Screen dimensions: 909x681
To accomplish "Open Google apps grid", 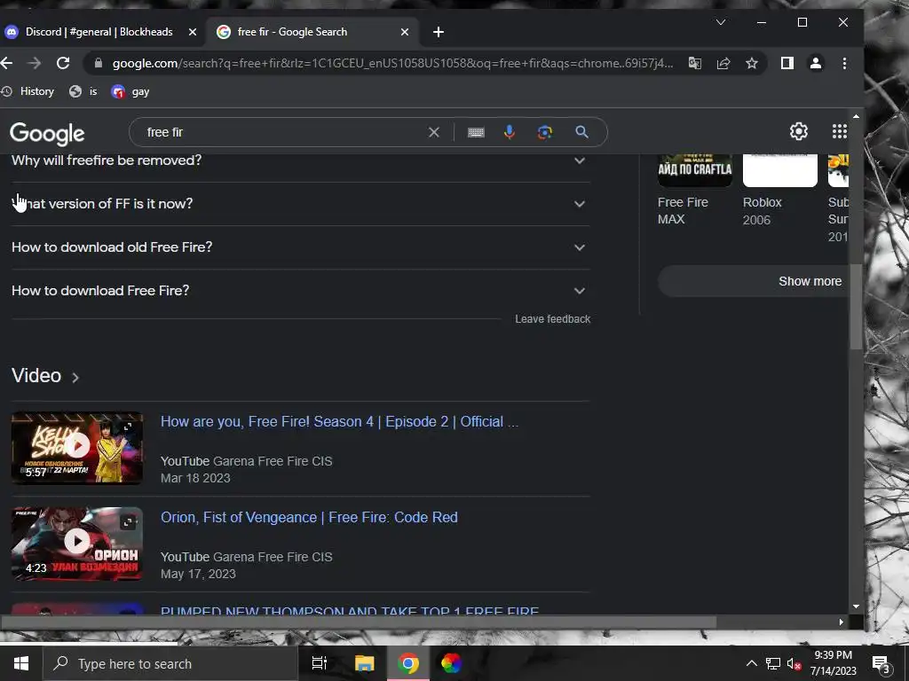I will [x=839, y=131].
